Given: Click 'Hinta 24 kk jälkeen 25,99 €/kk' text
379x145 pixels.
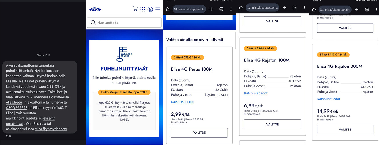Looking at the screenshot, I should coord(188,119).
